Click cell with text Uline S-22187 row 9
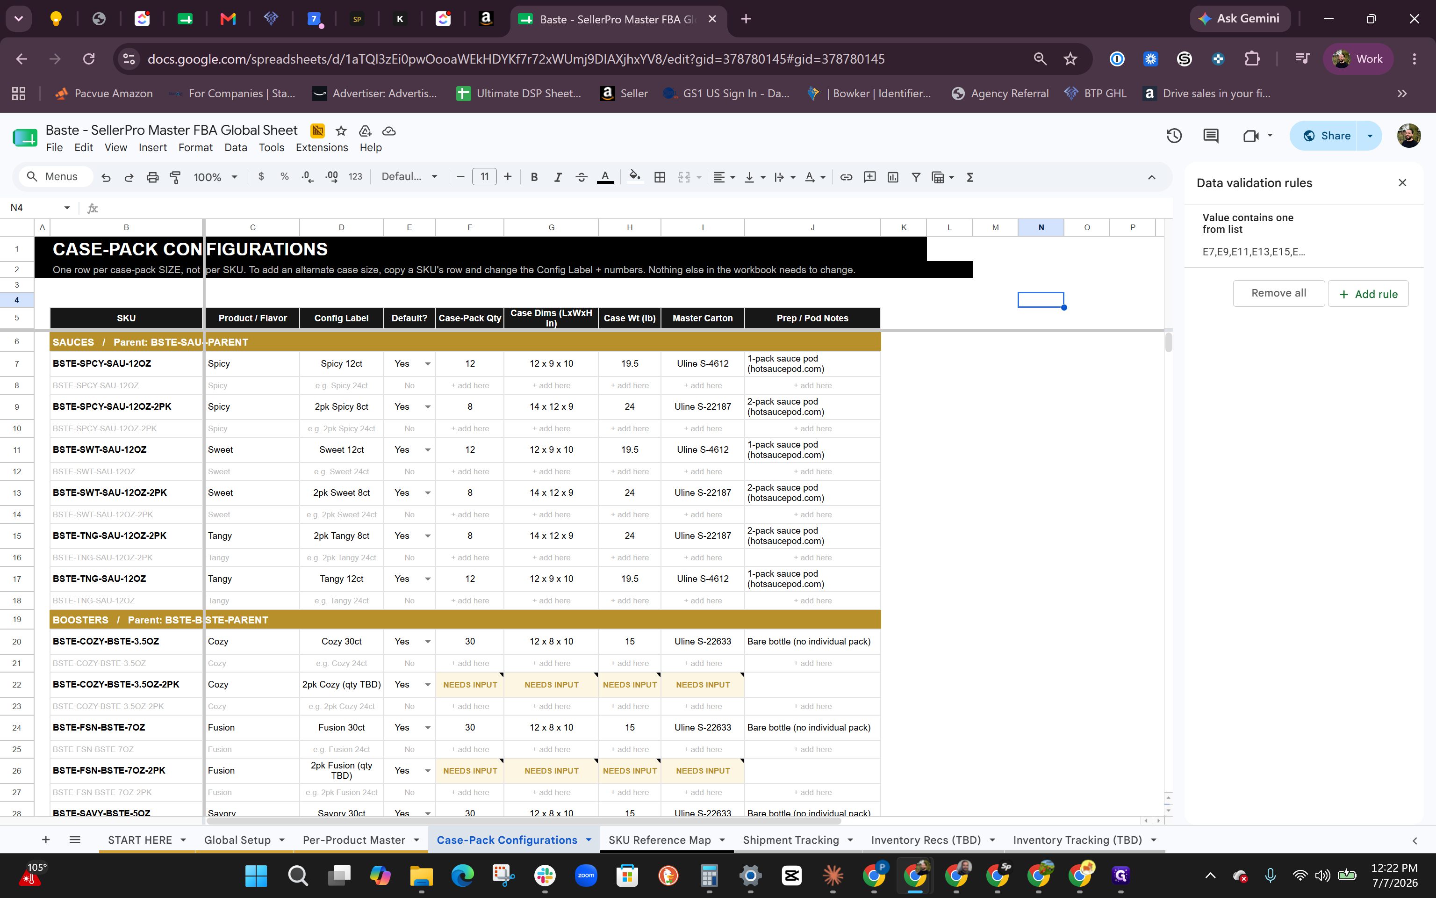Image resolution: width=1436 pixels, height=898 pixels. point(703,407)
